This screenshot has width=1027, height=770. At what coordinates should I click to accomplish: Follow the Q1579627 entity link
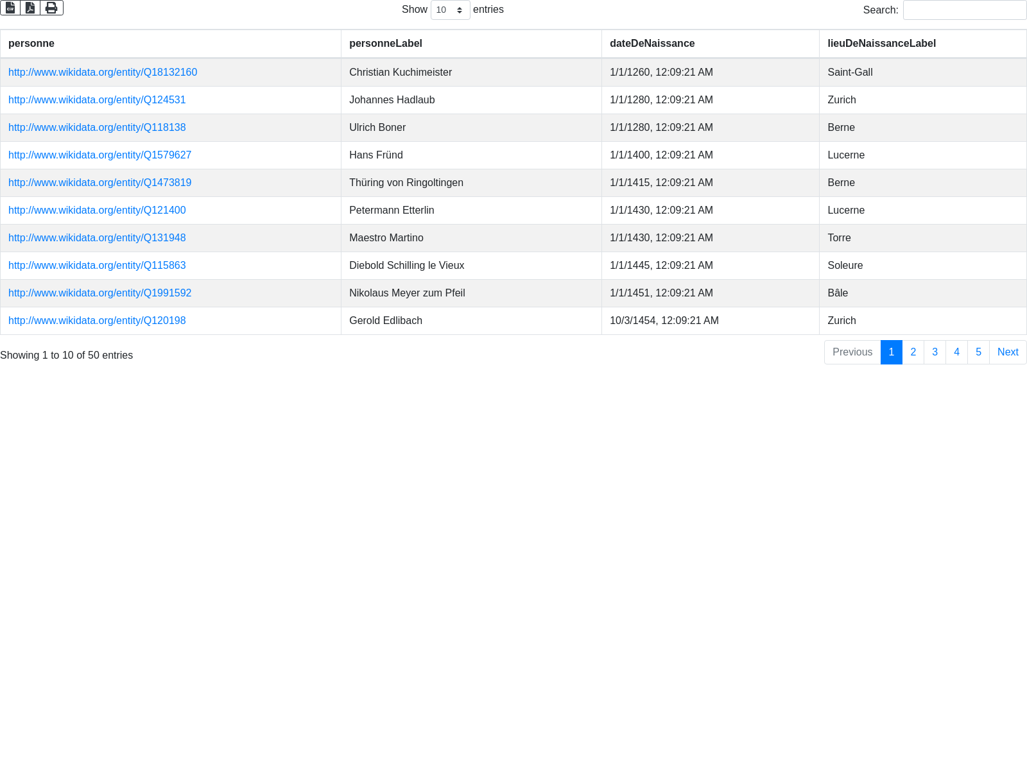point(99,155)
